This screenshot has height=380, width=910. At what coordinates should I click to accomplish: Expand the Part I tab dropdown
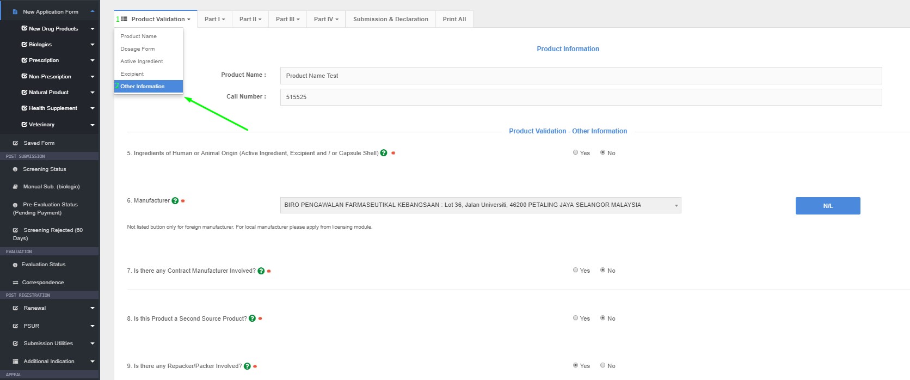[x=214, y=19]
